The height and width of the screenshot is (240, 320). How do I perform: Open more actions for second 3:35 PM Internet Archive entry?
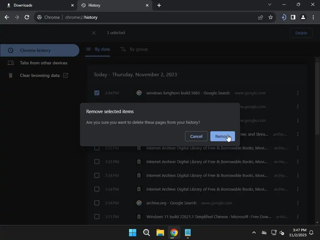(298, 162)
